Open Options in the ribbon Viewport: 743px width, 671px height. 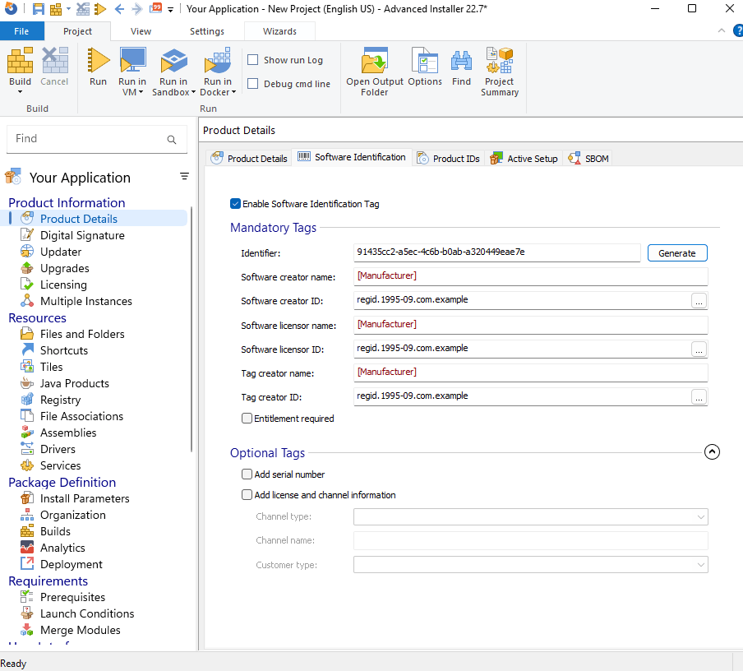point(424,62)
